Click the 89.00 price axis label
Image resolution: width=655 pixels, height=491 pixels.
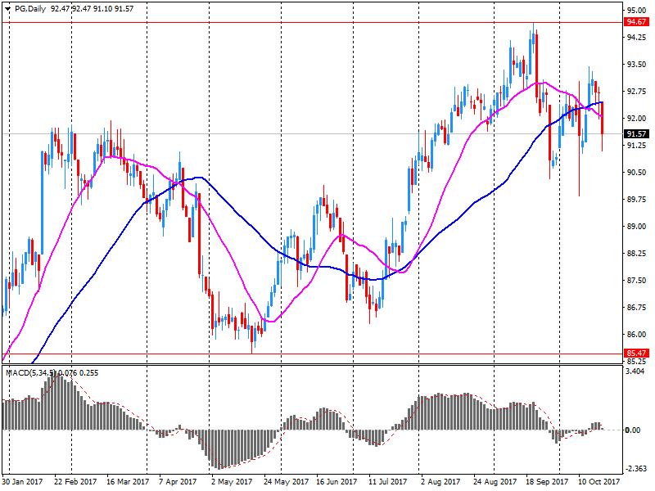[x=636, y=227]
